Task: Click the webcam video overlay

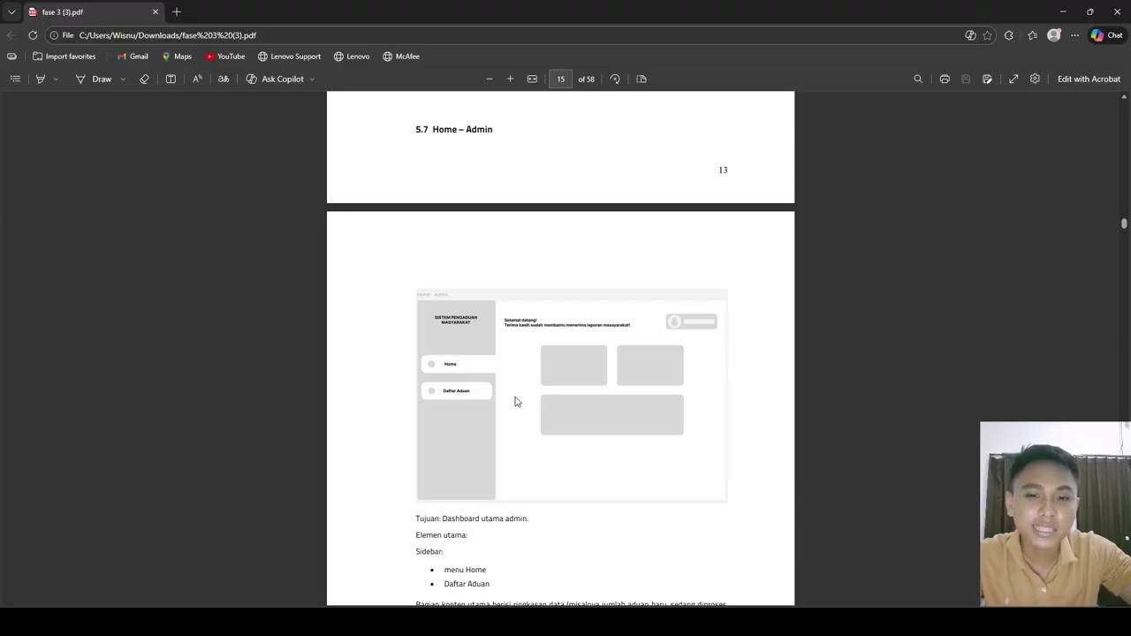Action: click(1055, 514)
